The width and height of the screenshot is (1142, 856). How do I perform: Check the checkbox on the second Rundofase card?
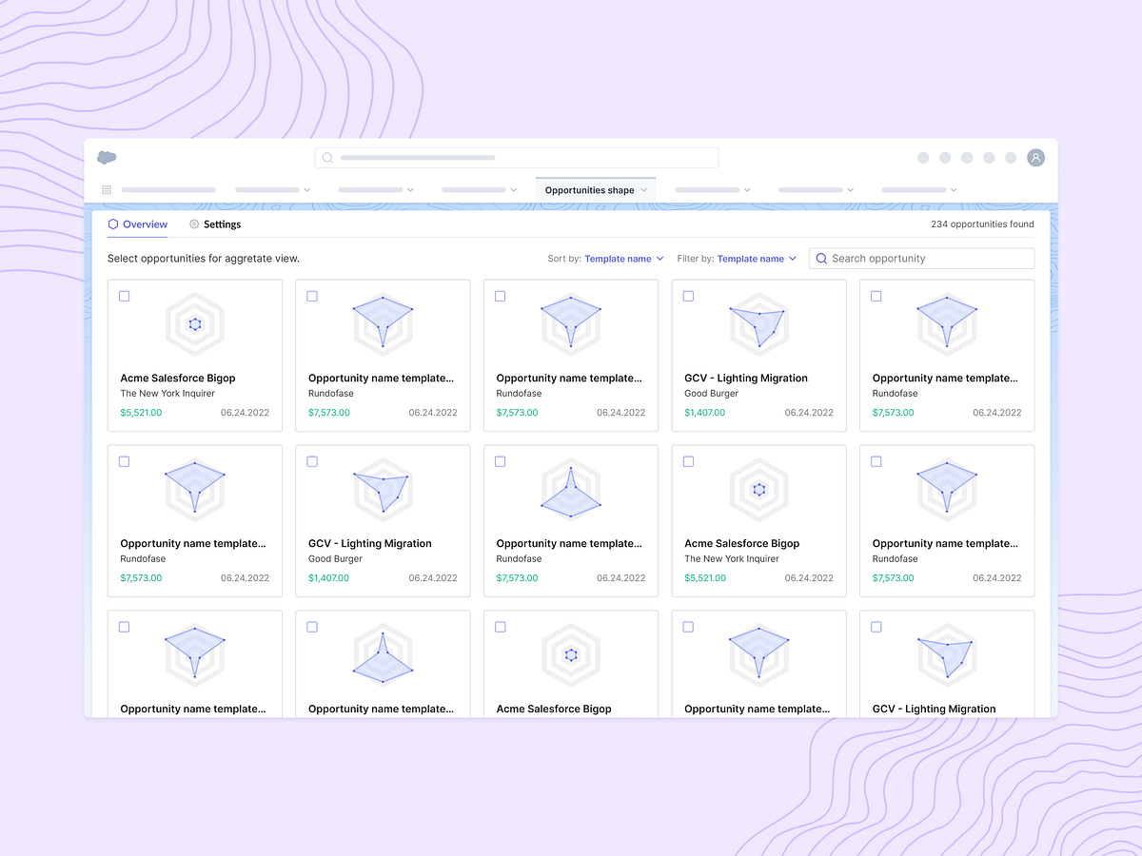(x=500, y=296)
